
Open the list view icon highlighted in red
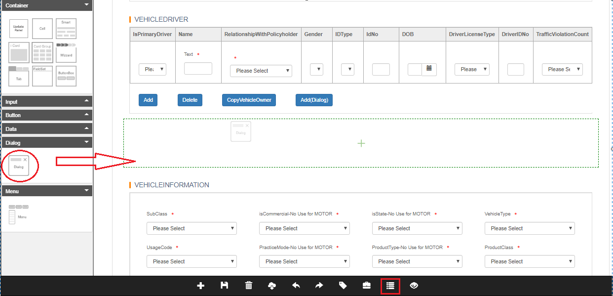(x=390, y=286)
